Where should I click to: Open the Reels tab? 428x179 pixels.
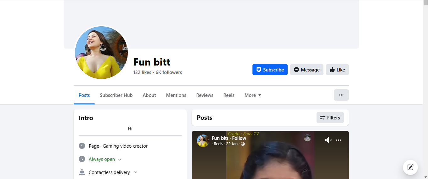229,95
